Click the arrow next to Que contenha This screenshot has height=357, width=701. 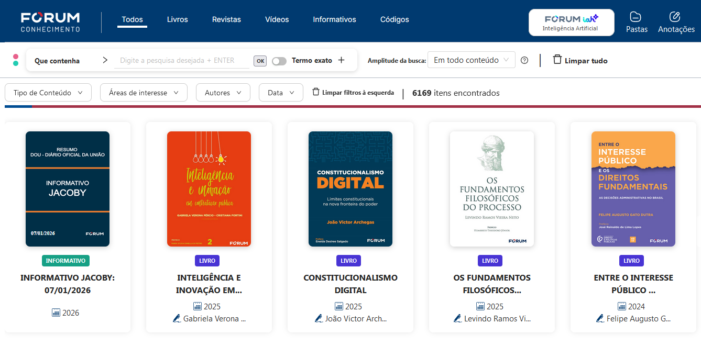(105, 60)
